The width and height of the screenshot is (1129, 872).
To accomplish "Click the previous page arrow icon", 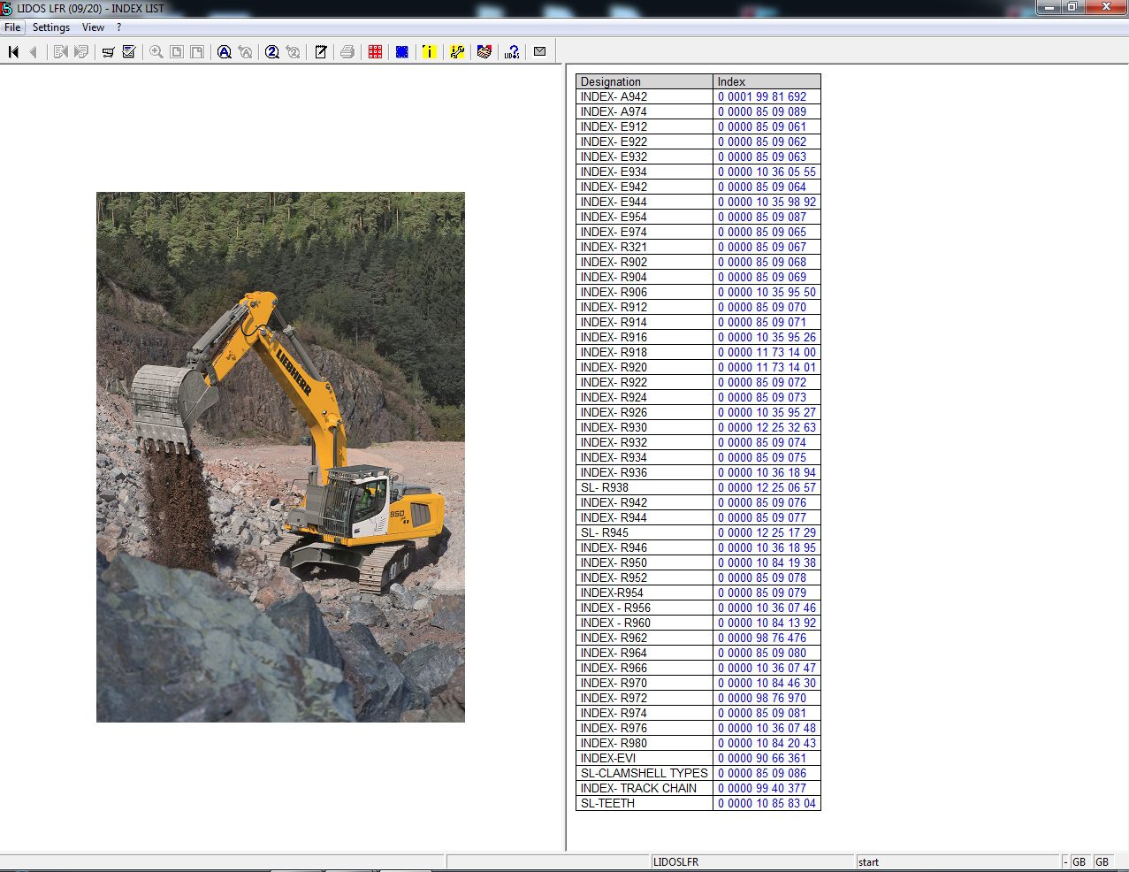I will coord(34,52).
